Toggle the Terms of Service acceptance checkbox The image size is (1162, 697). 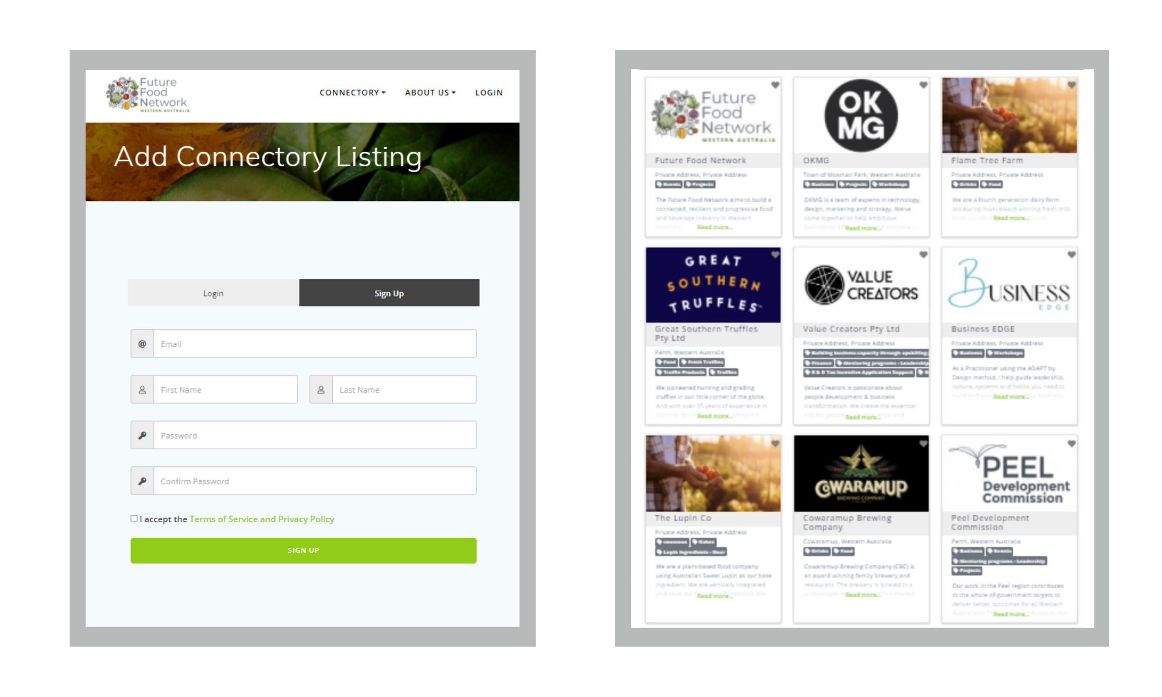133,519
